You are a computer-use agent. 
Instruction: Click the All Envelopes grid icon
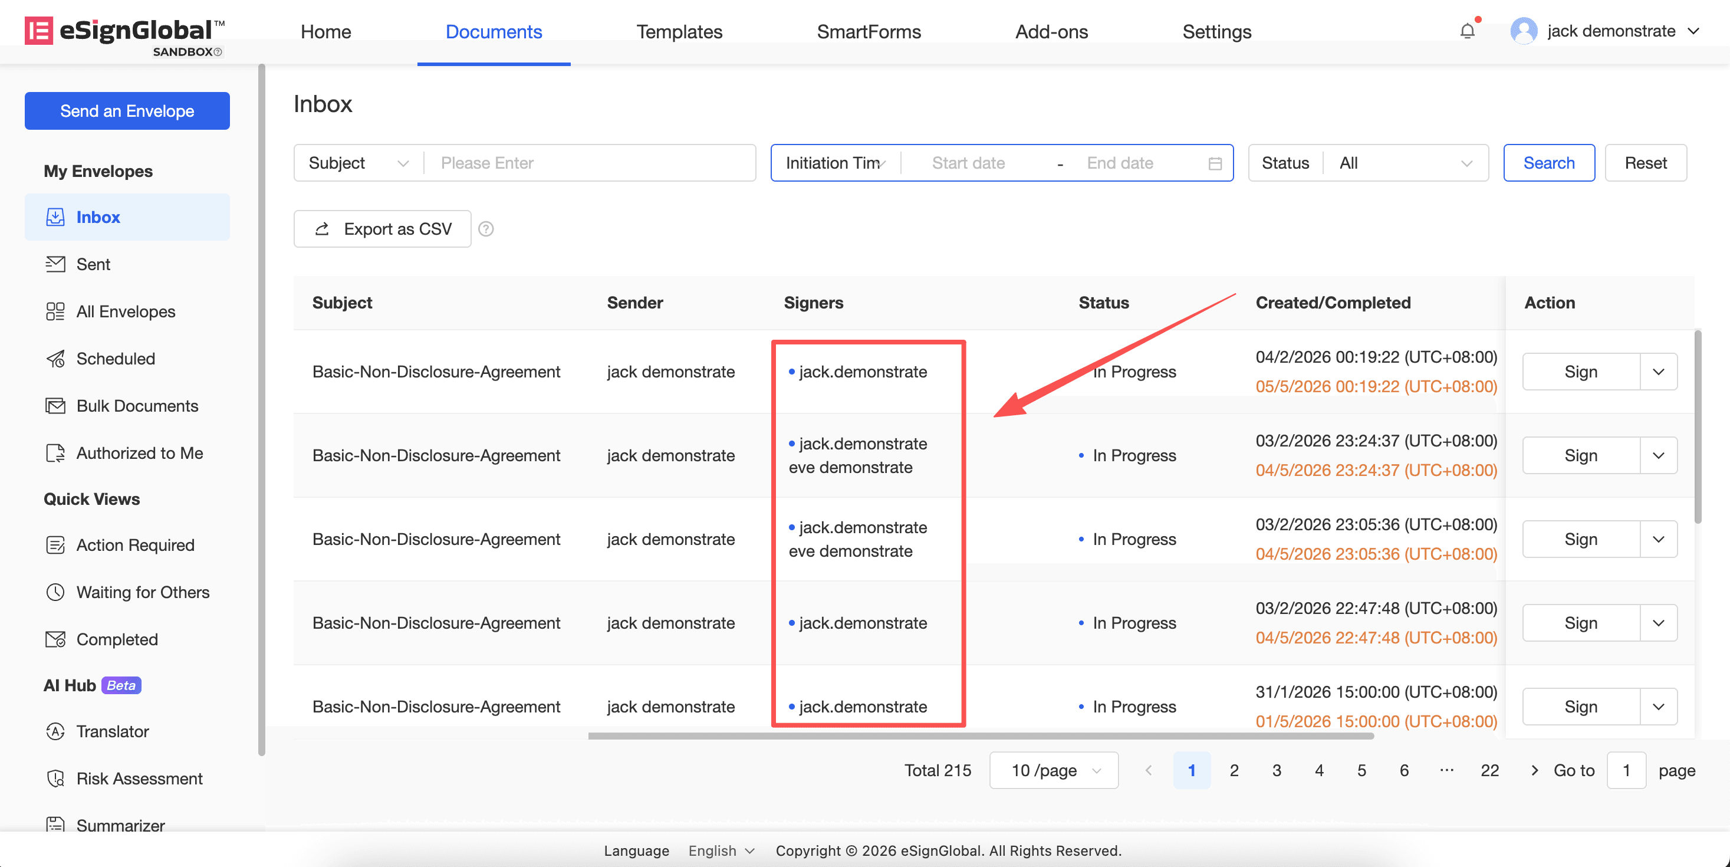click(55, 311)
